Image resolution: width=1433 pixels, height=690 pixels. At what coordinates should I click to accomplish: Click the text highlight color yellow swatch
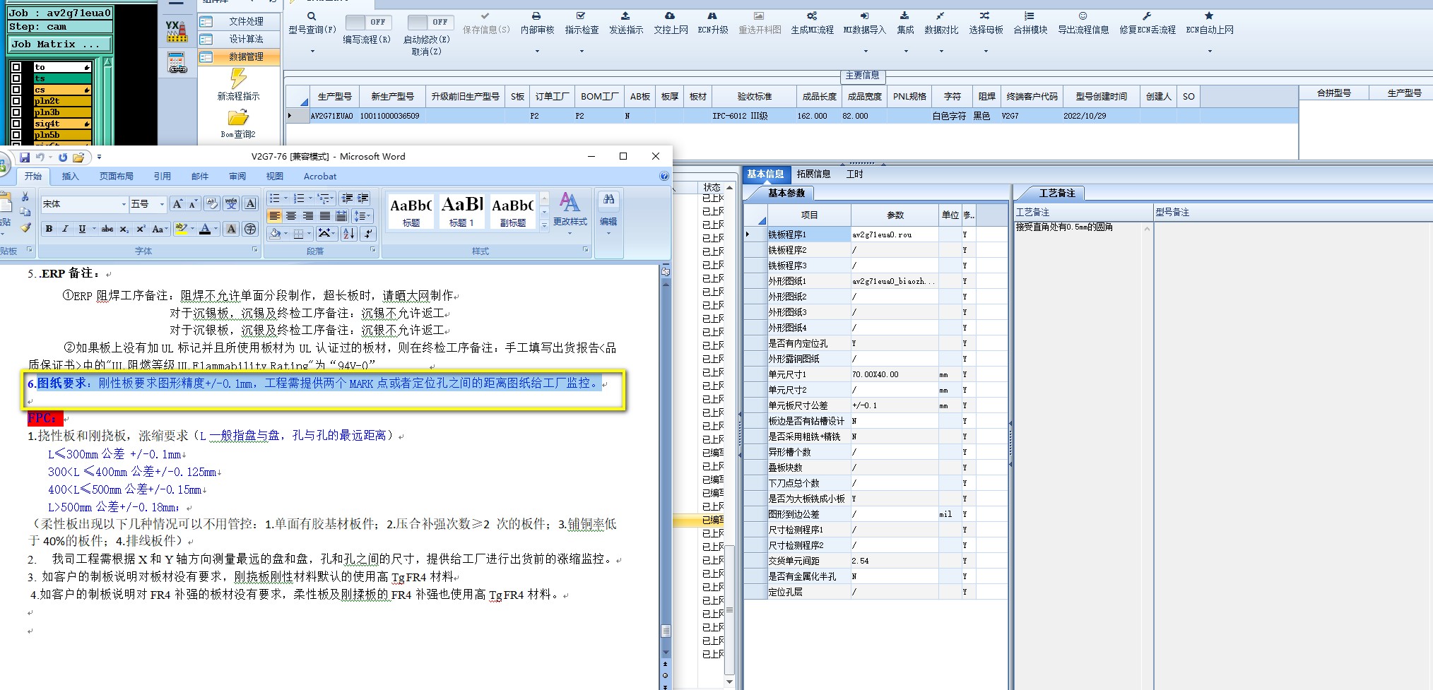coord(180,229)
